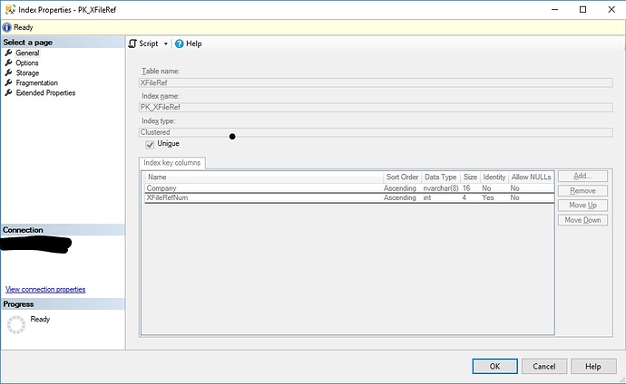
Task: Select the Extended Properties wrench icon
Action: [x=8, y=92]
